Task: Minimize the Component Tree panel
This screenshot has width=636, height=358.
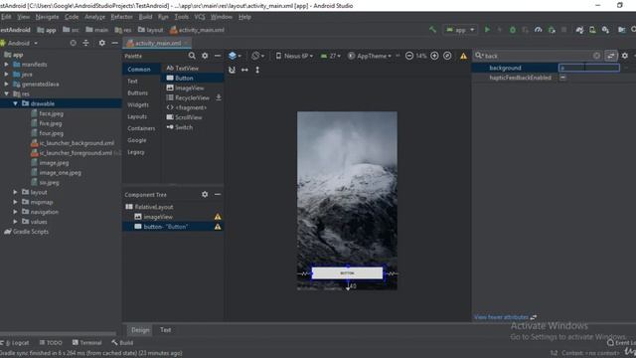Action: click(x=218, y=195)
